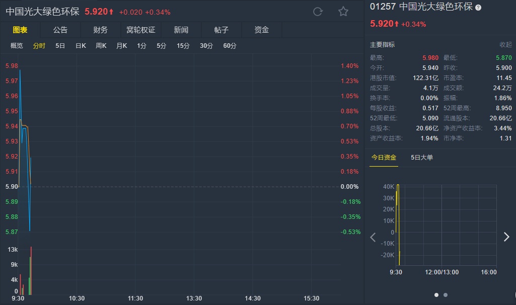Viewport: 516px width, 305px height.
Task: Switch chart to 5日 view
Action: point(60,46)
